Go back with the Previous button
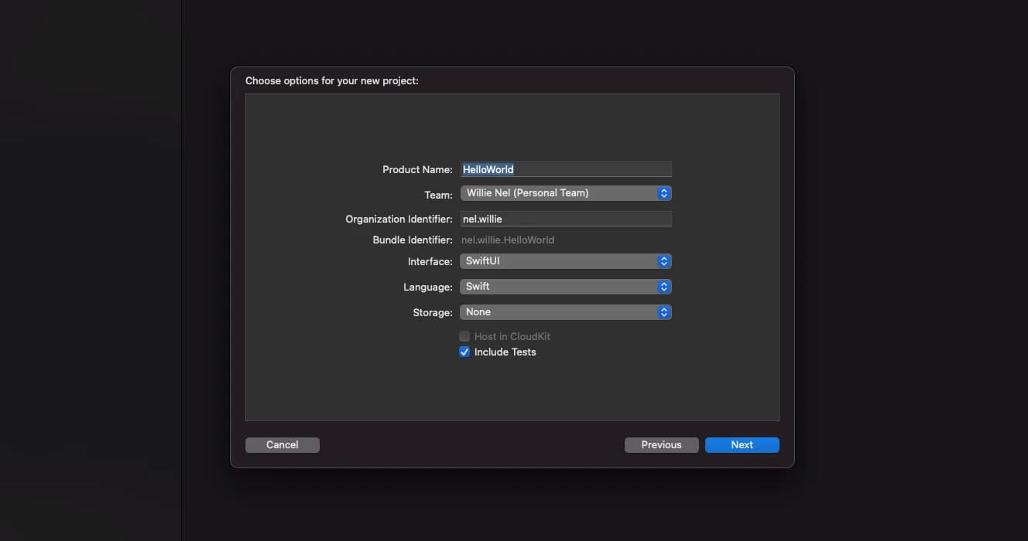The image size is (1028, 541). [661, 445]
